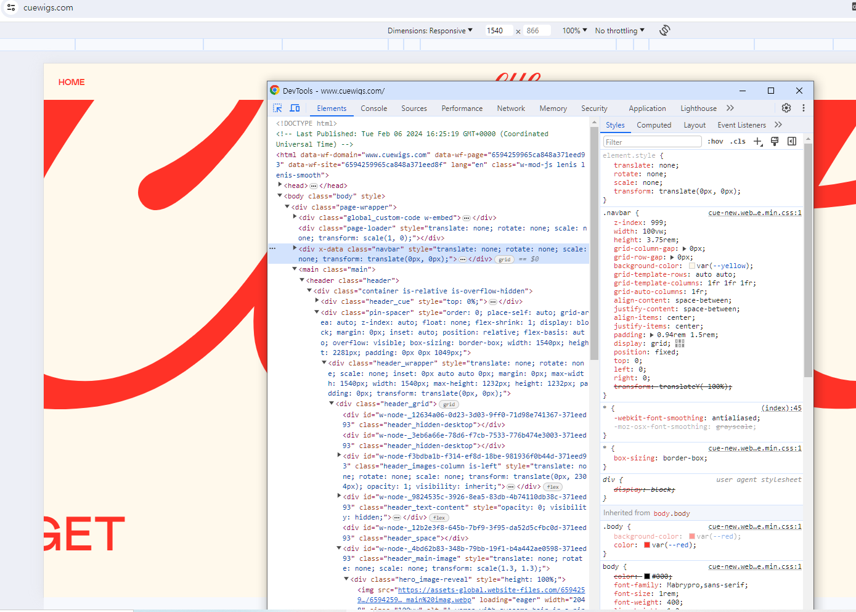
Task: Toggle the device toolbar icon
Action: coord(295,108)
